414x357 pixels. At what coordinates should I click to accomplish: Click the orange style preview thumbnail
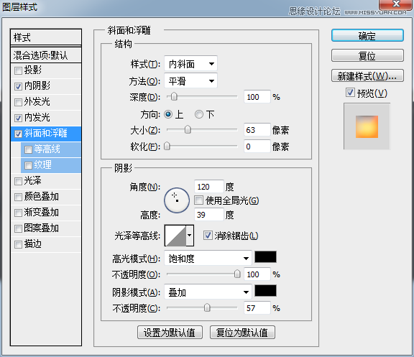(x=367, y=126)
